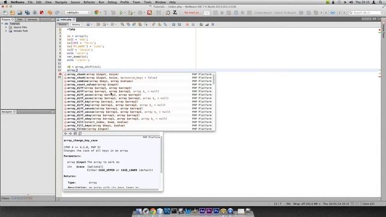Open the File menu
The width and height of the screenshot is (386, 217).
click(30, 2)
